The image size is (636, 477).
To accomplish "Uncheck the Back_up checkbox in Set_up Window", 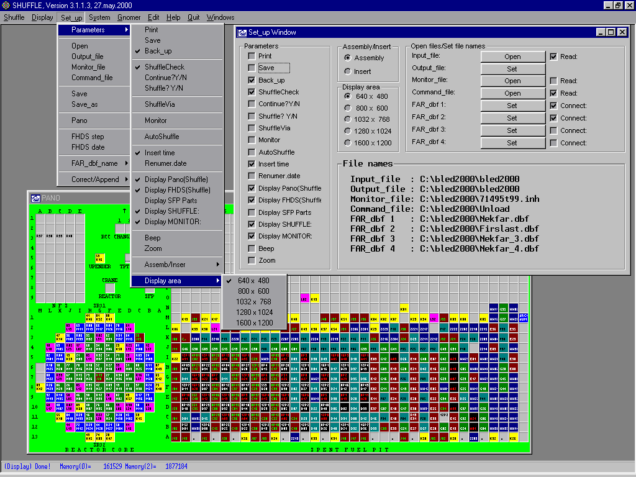I will click(x=252, y=80).
